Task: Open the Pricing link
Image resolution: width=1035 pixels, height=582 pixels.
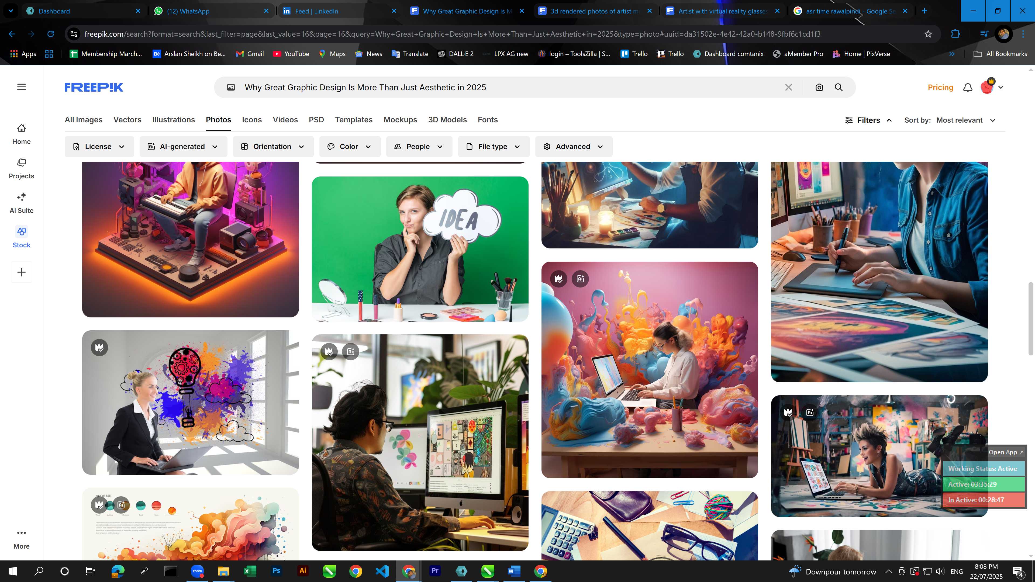Action: point(941,87)
